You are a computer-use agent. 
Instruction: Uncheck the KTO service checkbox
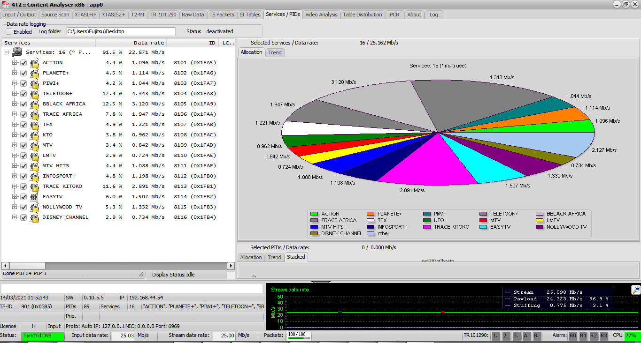click(x=23, y=135)
